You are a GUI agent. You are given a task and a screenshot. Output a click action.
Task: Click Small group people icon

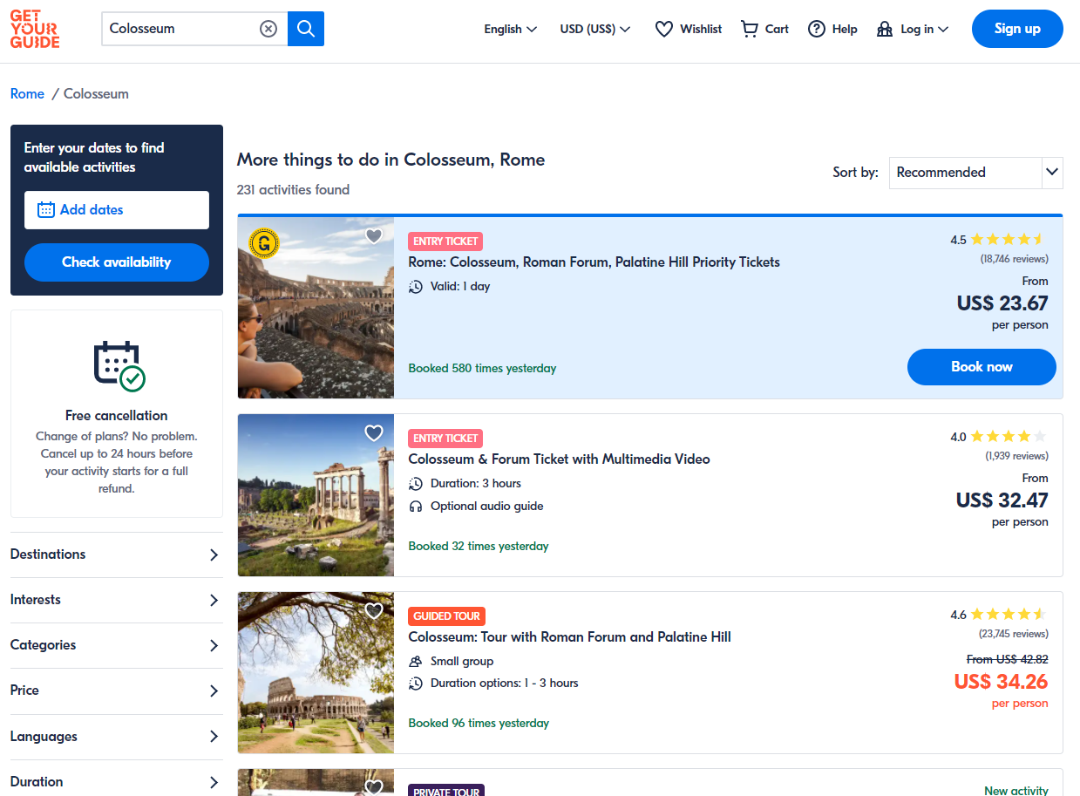pyautogui.click(x=416, y=662)
